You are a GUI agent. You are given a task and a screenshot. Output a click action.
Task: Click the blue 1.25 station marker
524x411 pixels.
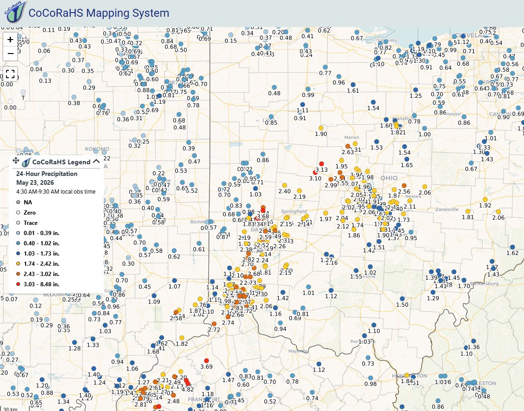click(x=416, y=90)
